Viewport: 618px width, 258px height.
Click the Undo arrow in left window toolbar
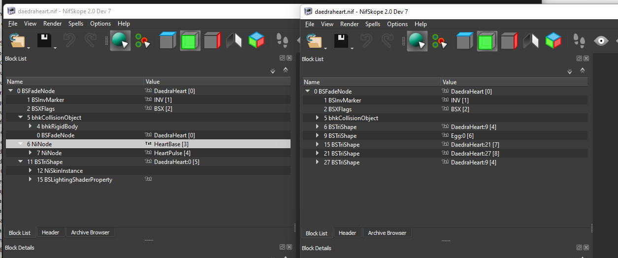coord(69,40)
